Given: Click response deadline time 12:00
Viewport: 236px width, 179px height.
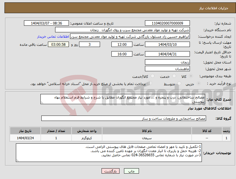Looking at the screenshot, I should point(122,44).
